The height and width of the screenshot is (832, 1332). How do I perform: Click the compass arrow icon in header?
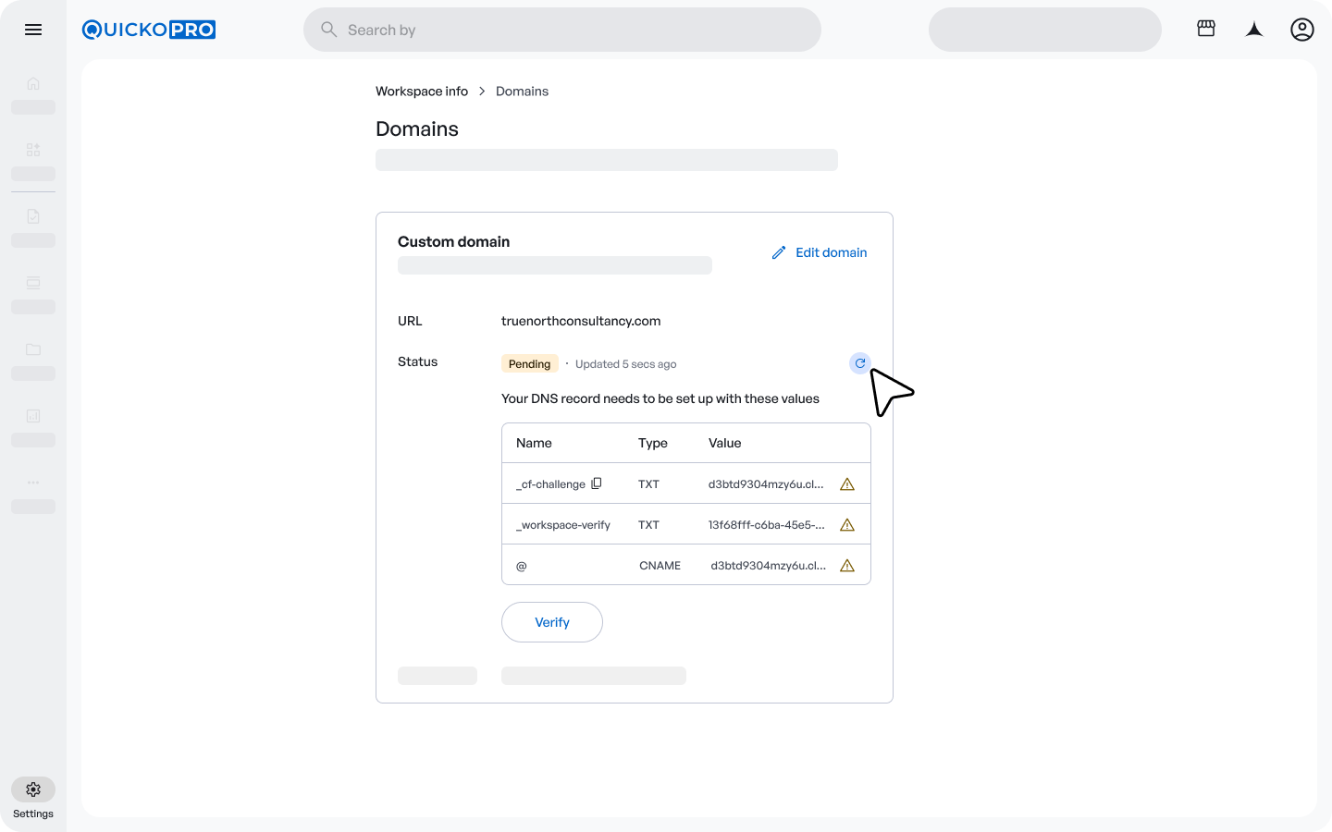[x=1254, y=30]
